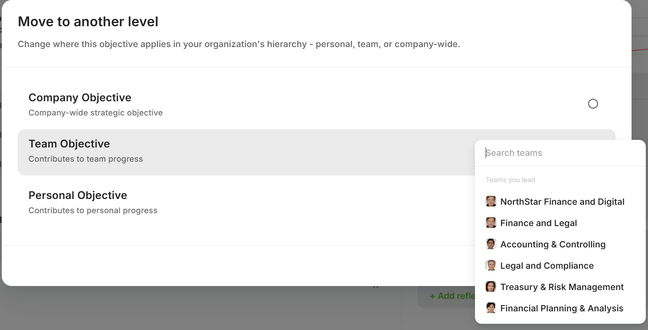648x330 pixels.
Task: Click Treasury & Risk Management avatar
Action: click(x=491, y=287)
